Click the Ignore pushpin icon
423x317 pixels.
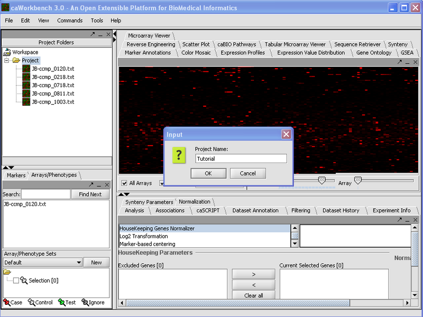85,302
